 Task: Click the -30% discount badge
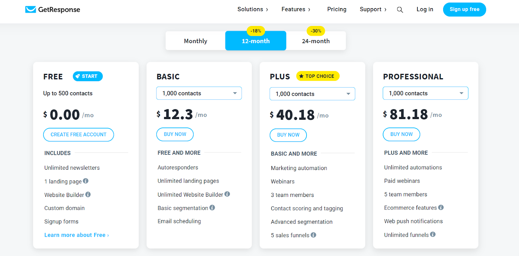(x=316, y=31)
